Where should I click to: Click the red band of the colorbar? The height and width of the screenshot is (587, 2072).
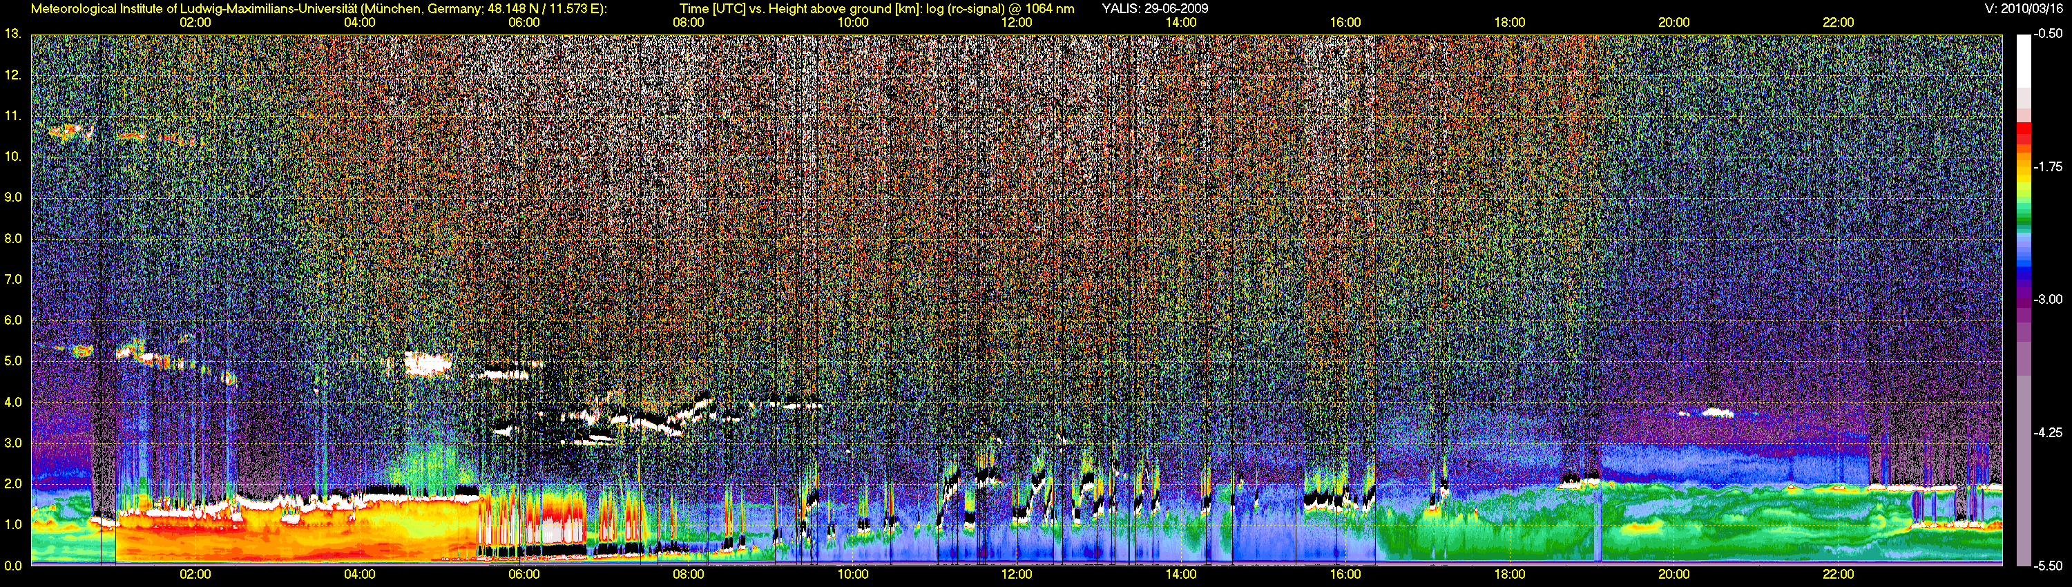click(x=2023, y=134)
